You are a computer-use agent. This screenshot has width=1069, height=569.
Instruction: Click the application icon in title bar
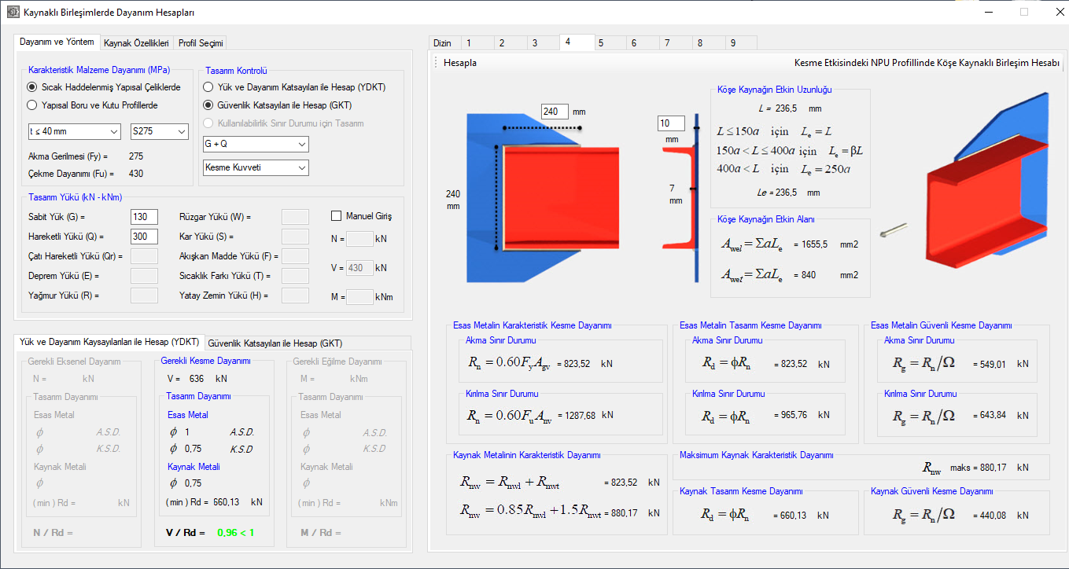pyautogui.click(x=12, y=13)
